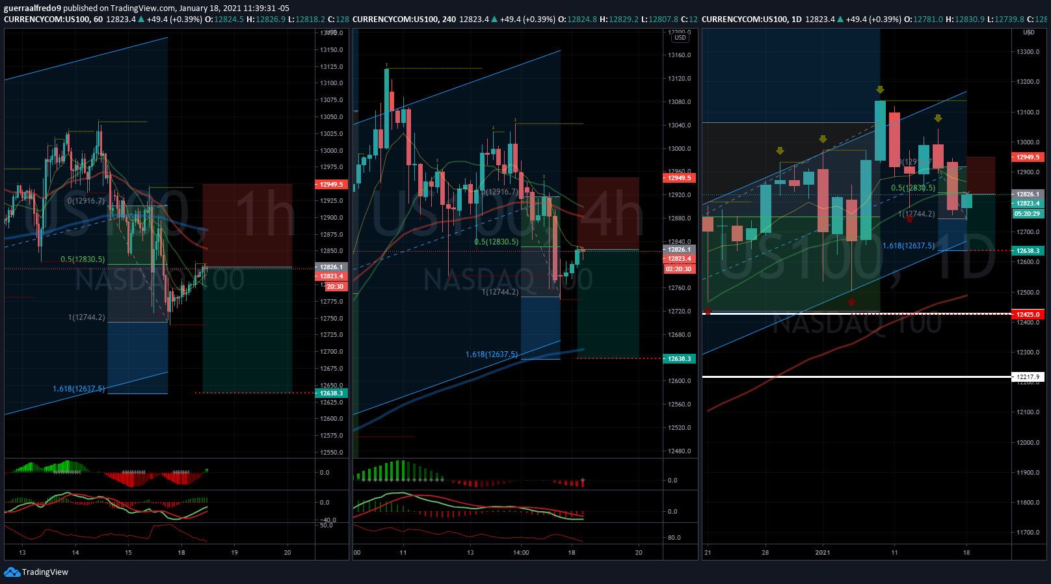Click leftmost red up arrow on daily chart
The image size is (1051, 584).
click(708, 311)
